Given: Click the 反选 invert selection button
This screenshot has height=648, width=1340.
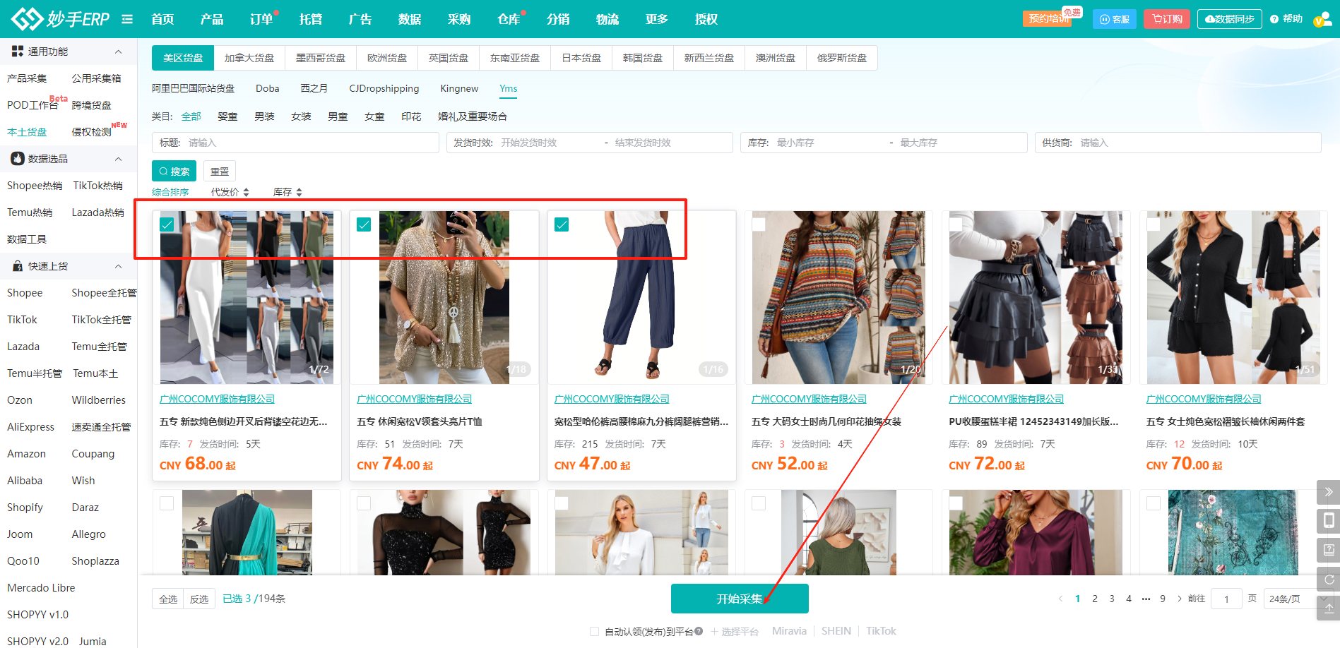Looking at the screenshot, I should [199, 599].
